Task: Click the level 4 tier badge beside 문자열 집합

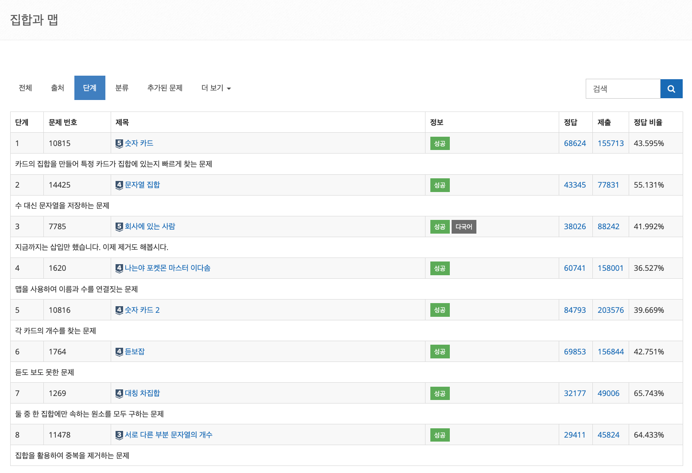Action: coord(119,185)
